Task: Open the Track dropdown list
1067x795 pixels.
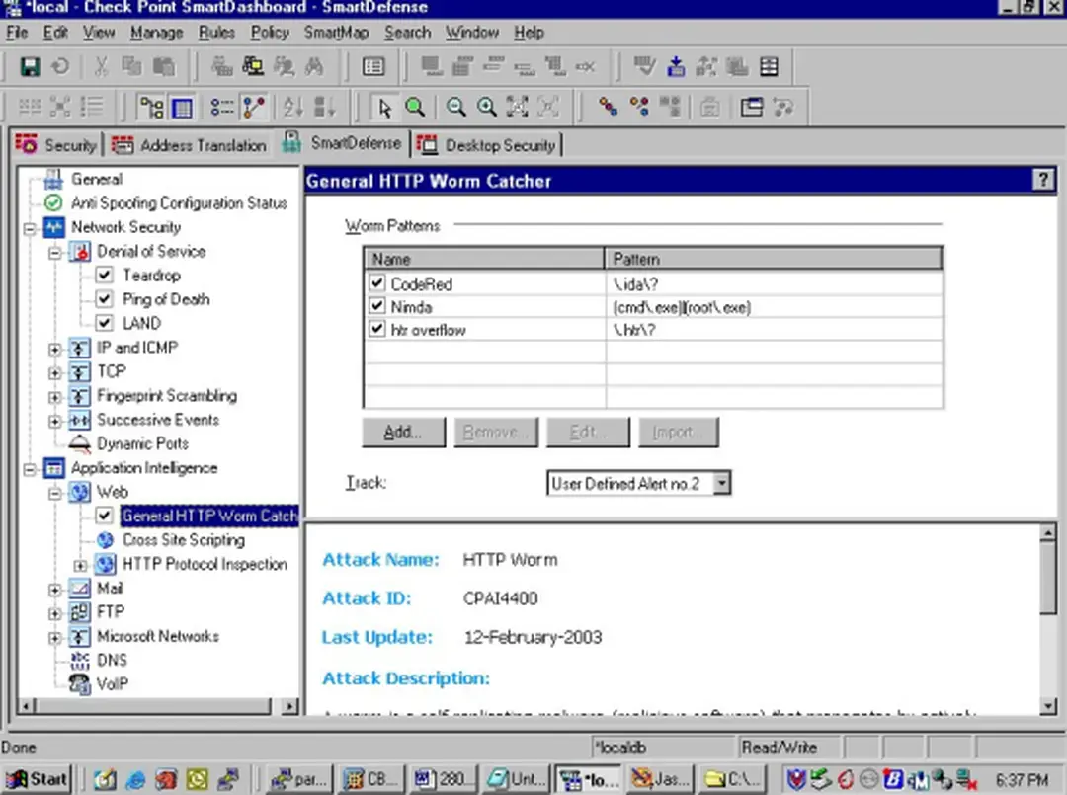Action: pos(721,484)
